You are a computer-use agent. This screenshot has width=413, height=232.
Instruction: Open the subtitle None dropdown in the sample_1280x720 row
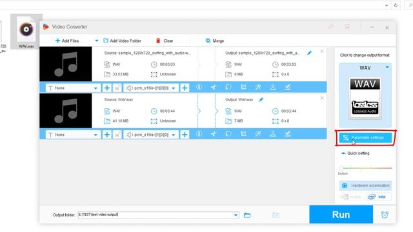coord(73,88)
